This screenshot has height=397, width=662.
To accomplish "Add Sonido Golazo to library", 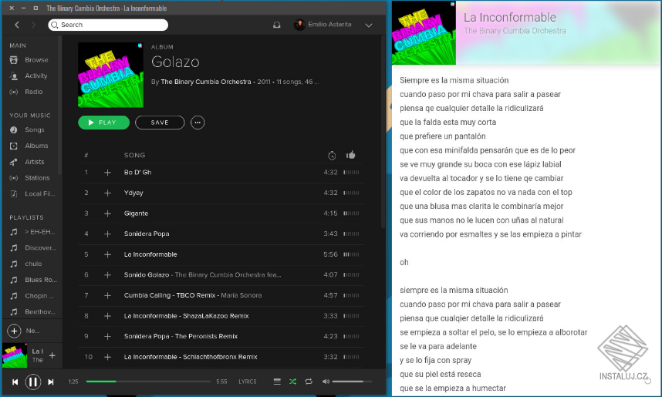I will [x=108, y=275].
